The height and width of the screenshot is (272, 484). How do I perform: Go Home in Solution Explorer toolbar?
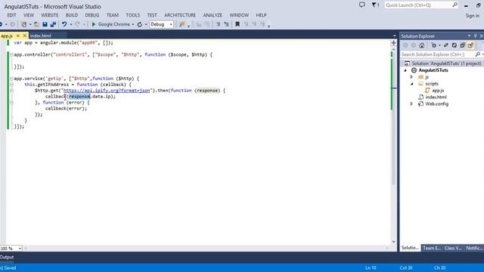tap(422, 45)
